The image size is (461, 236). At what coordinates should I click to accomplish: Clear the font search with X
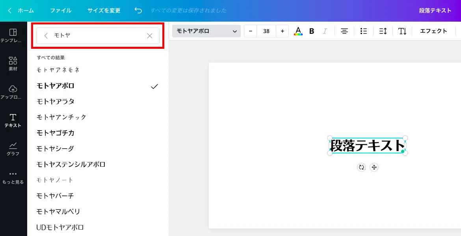click(x=150, y=36)
